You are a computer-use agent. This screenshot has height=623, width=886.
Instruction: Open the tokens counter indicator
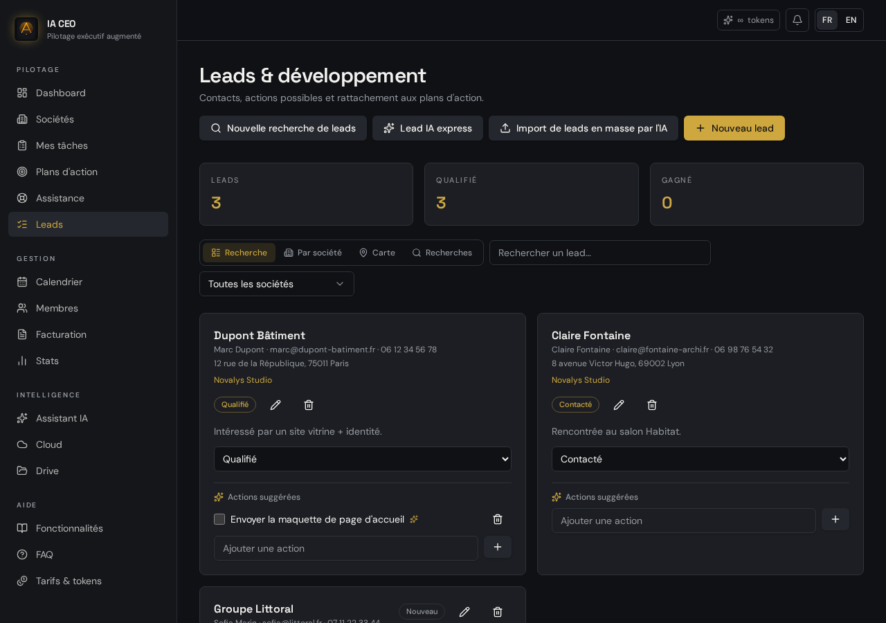(x=748, y=20)
